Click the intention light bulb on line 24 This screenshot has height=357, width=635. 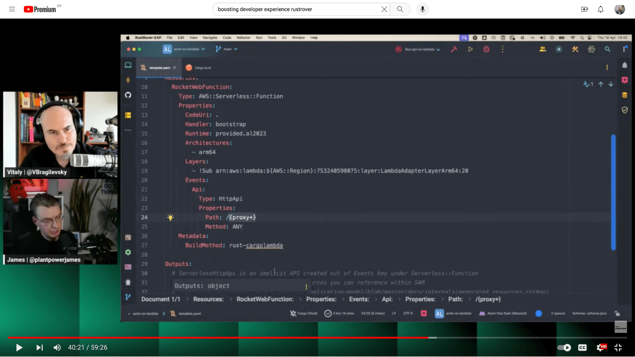click(x=171, y=217)
